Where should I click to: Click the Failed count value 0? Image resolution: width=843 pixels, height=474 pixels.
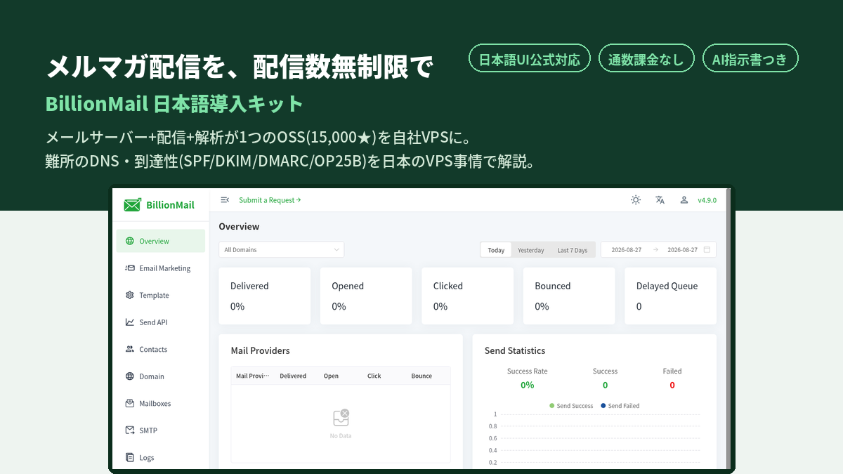(x=672, y=385)
